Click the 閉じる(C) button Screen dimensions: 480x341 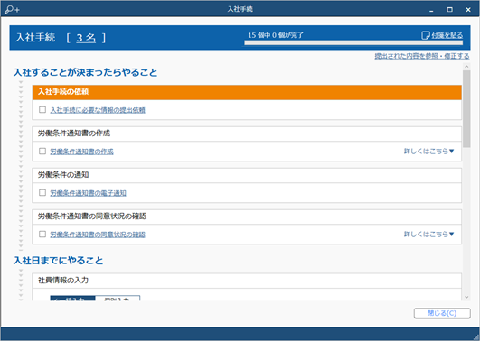pyautogui.click(x=442, y=313)
